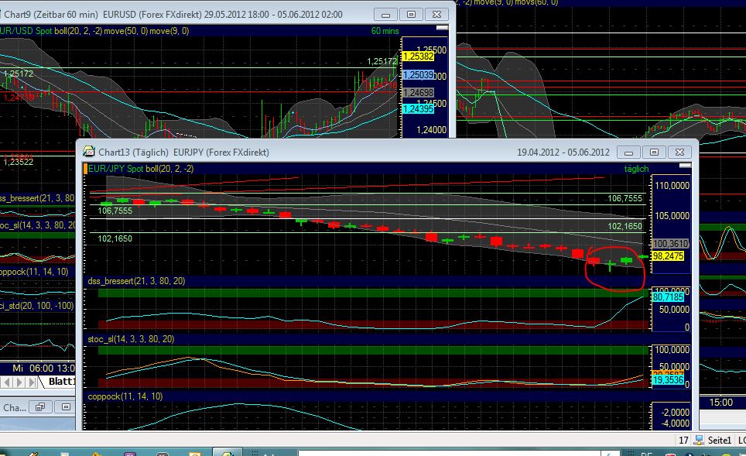The height and width of the screenshot is (456, 746).
Task: Click the coppock(11, 14, 10) indicator label
Action: (x=123, y=396)
